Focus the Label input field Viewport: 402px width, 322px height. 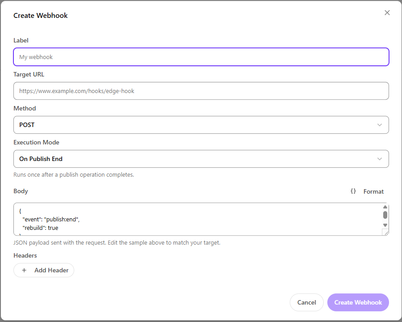click(201, 57)
